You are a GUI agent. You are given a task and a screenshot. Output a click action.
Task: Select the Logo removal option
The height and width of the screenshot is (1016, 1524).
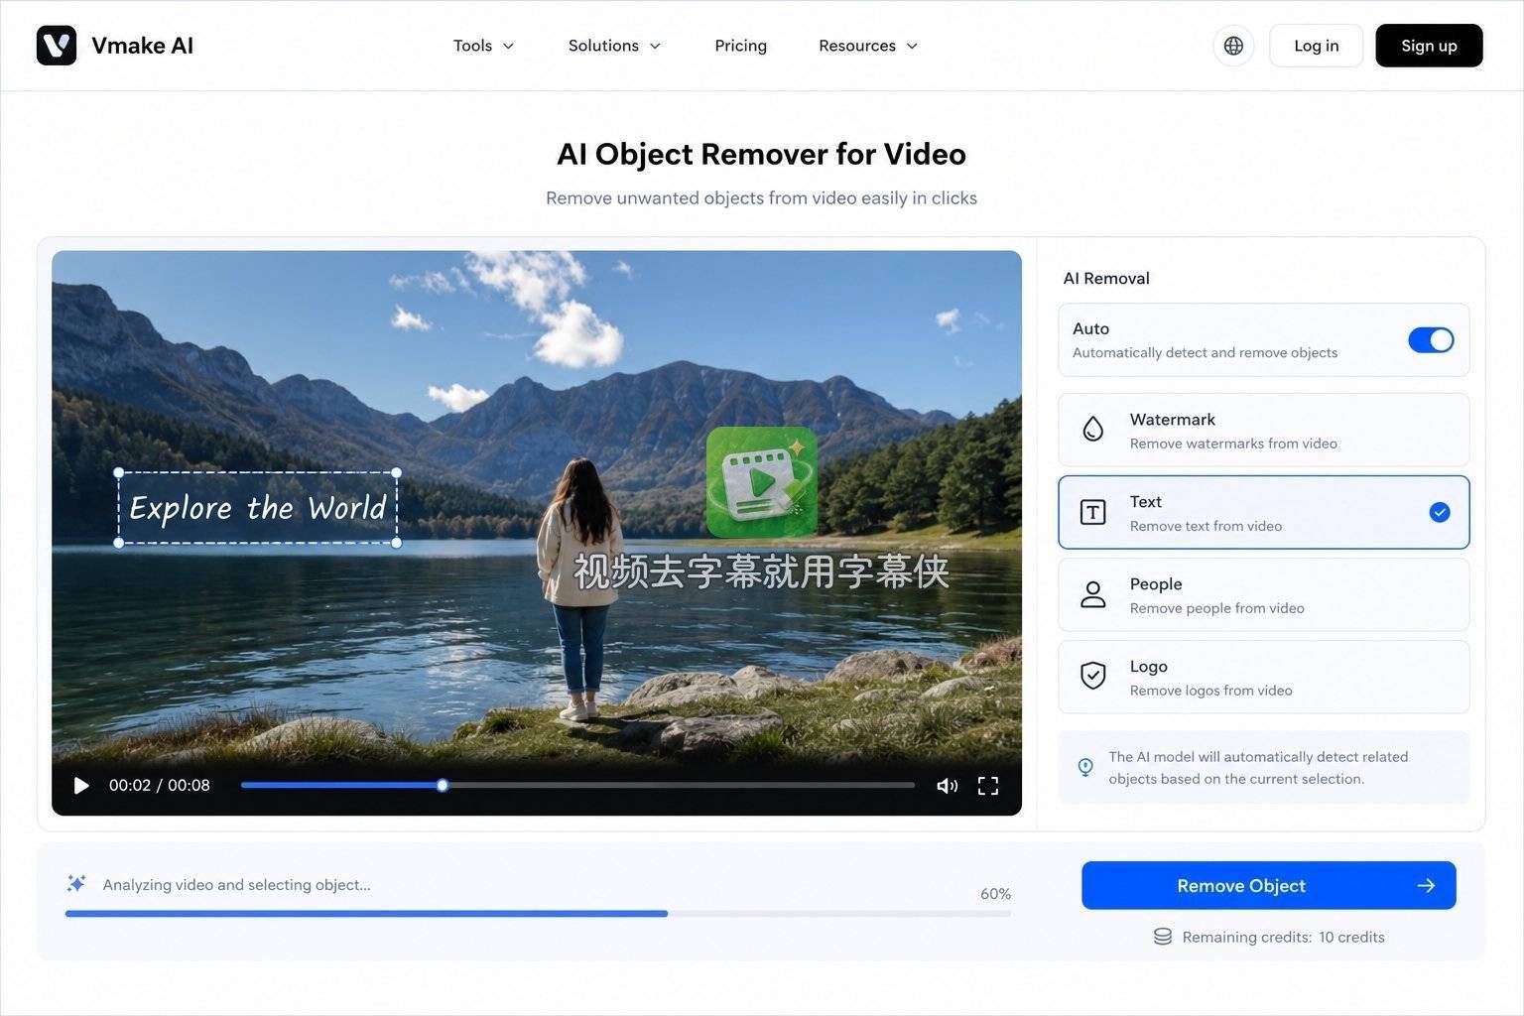(1263, 677)
